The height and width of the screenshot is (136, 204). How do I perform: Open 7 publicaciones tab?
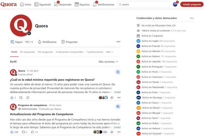[x=95, y=52]
